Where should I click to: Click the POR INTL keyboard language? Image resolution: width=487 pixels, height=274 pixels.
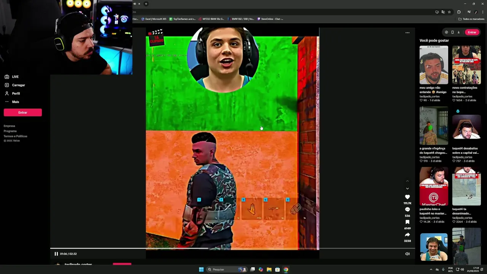[x=450, y=269]
